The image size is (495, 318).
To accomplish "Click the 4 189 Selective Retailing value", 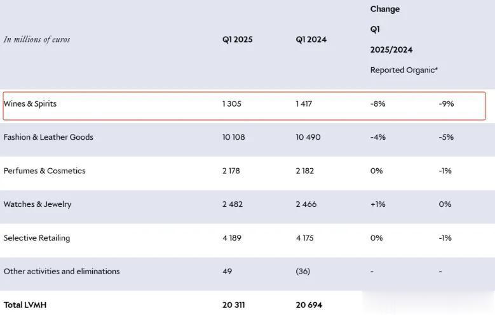I will pyautogui.click(x=232, y=238).
